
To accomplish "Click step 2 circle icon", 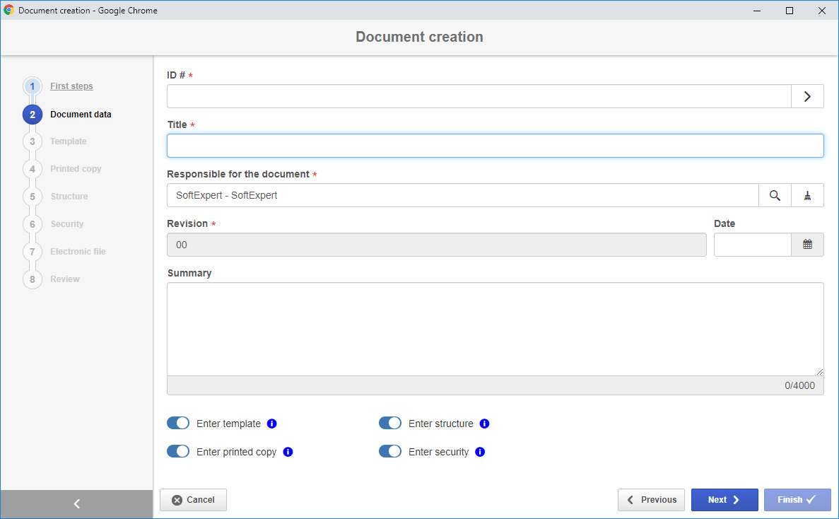I will (32, 115).
